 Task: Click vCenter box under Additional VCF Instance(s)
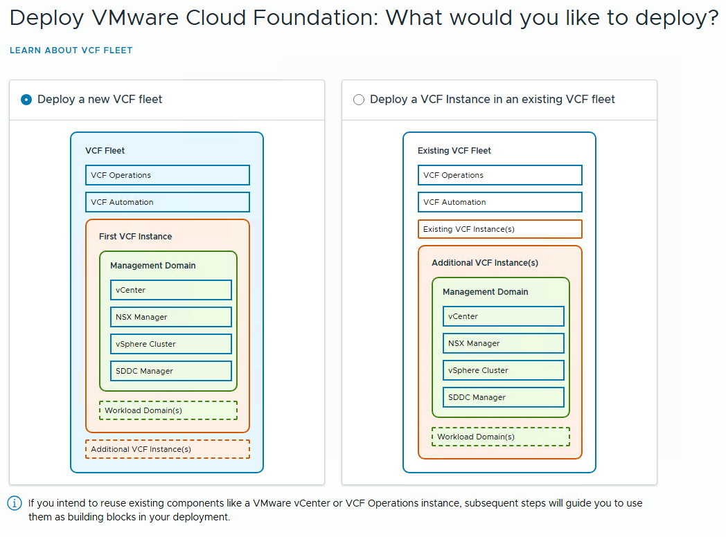[x=503, y=316]
